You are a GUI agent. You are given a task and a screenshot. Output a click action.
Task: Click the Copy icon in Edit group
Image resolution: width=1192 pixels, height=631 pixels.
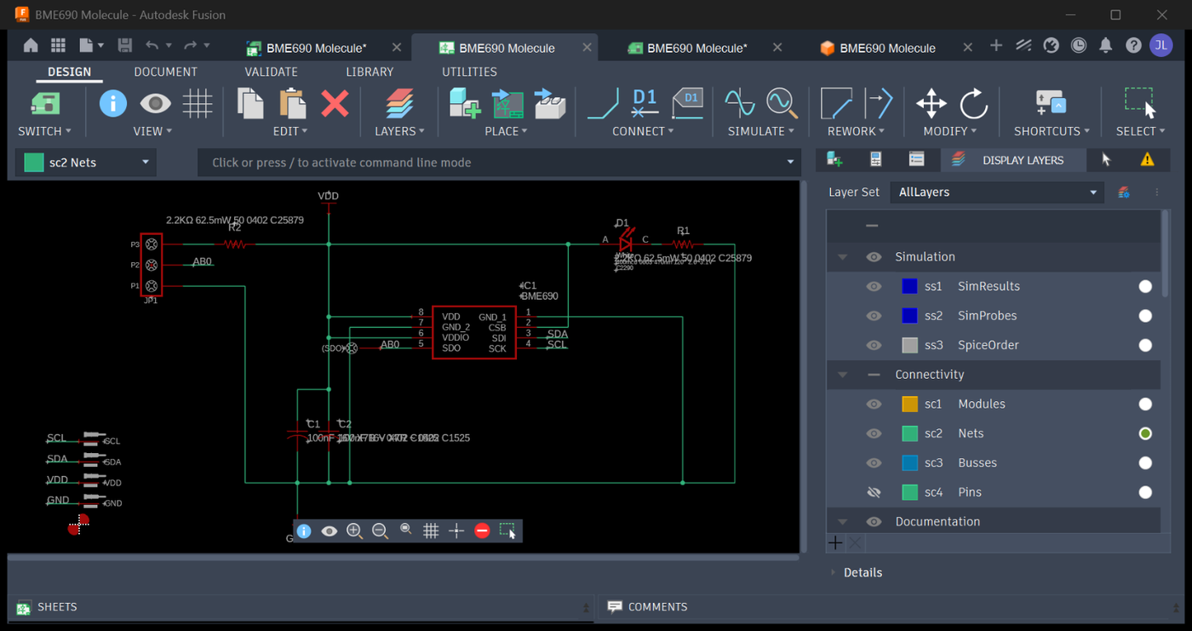[x=250, y=104]
